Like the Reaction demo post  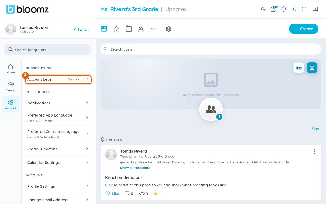point(112,194)
